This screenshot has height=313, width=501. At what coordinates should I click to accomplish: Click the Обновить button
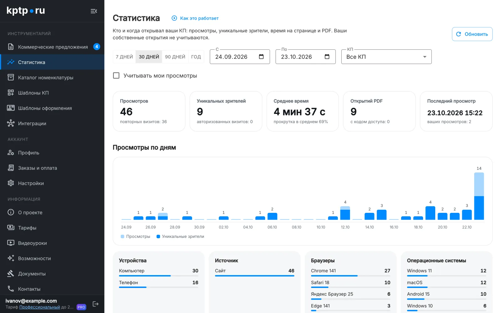point(472,34)
